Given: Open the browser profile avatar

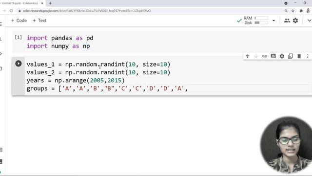Looking at the screenshot, I should coord(308,11).
